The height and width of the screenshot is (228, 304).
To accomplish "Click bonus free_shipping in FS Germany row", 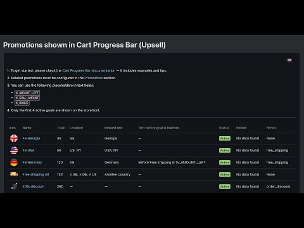I will [277, 162].
